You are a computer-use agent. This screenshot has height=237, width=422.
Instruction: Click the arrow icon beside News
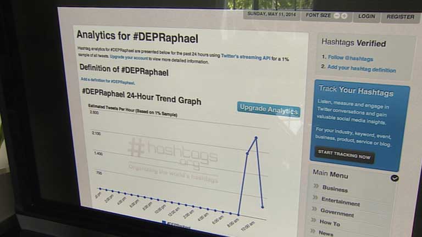[x=314, y=232]
